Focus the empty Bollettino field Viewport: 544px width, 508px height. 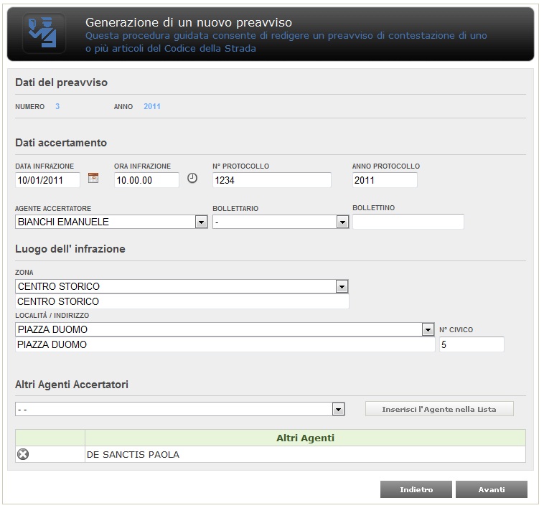click(x=408, y=222)
